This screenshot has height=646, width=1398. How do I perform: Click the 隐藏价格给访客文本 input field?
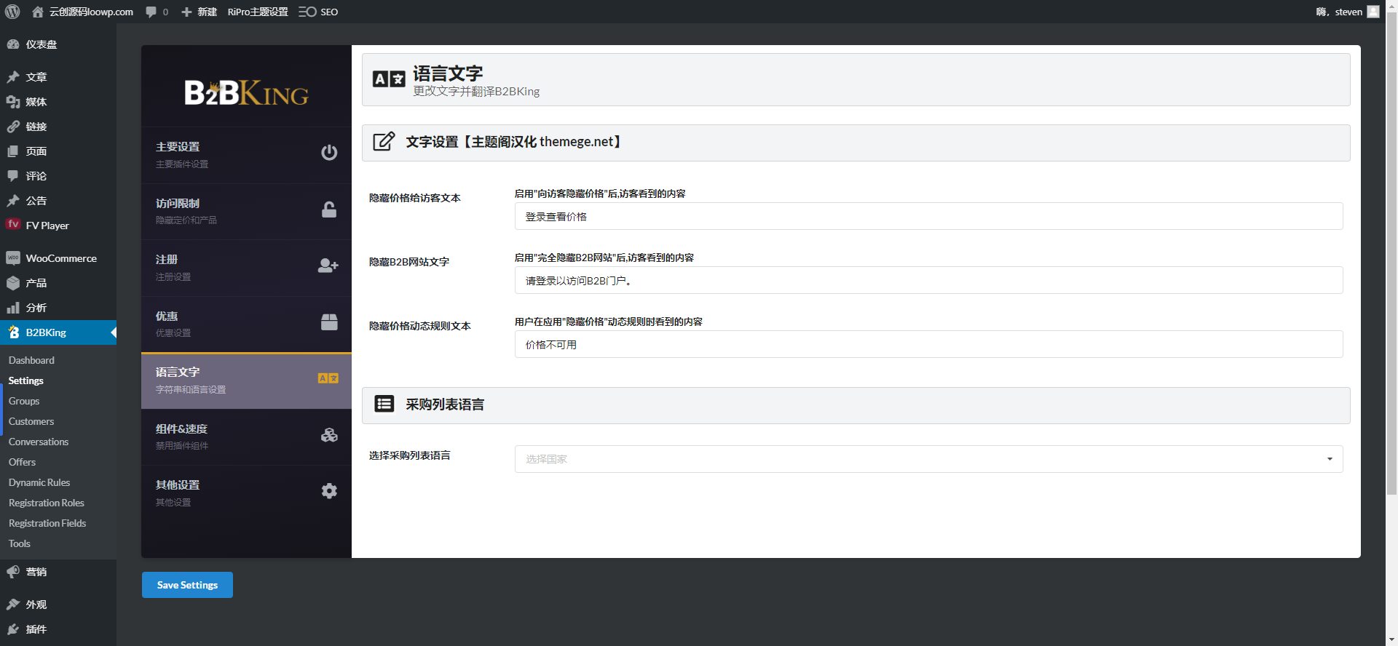pos(928,216)
